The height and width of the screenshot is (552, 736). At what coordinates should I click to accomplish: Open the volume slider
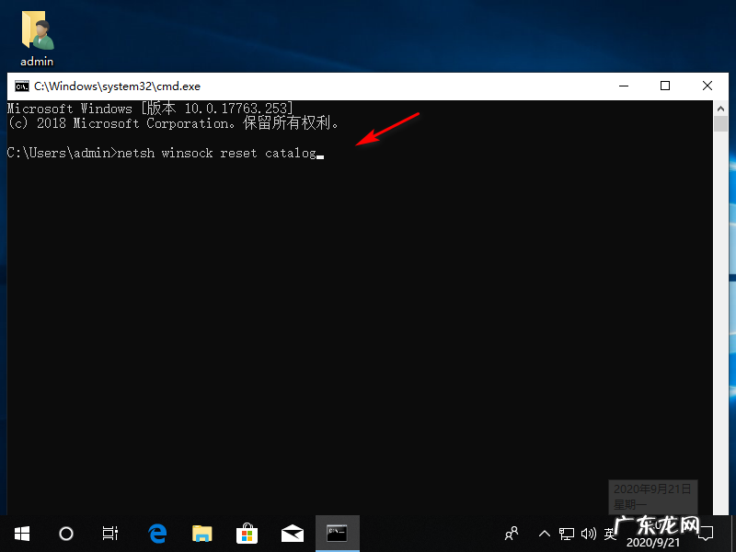(589, 534)
